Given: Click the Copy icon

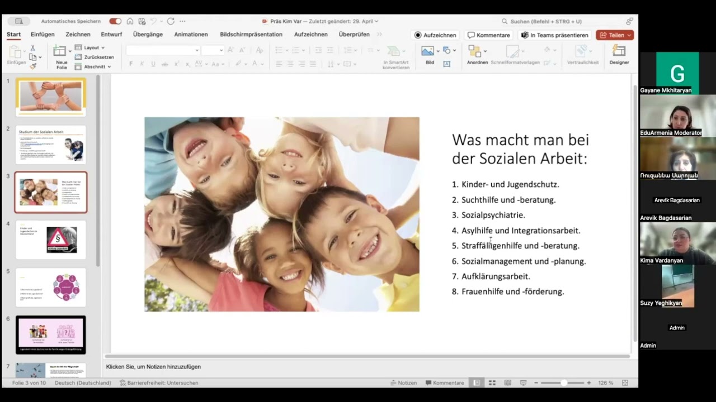Looking at the screenshot, I should pos(32,57).
